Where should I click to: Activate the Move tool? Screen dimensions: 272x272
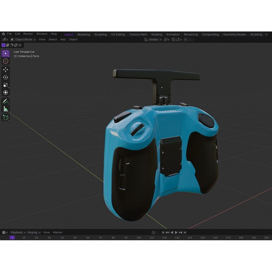(x=6, y=70)
